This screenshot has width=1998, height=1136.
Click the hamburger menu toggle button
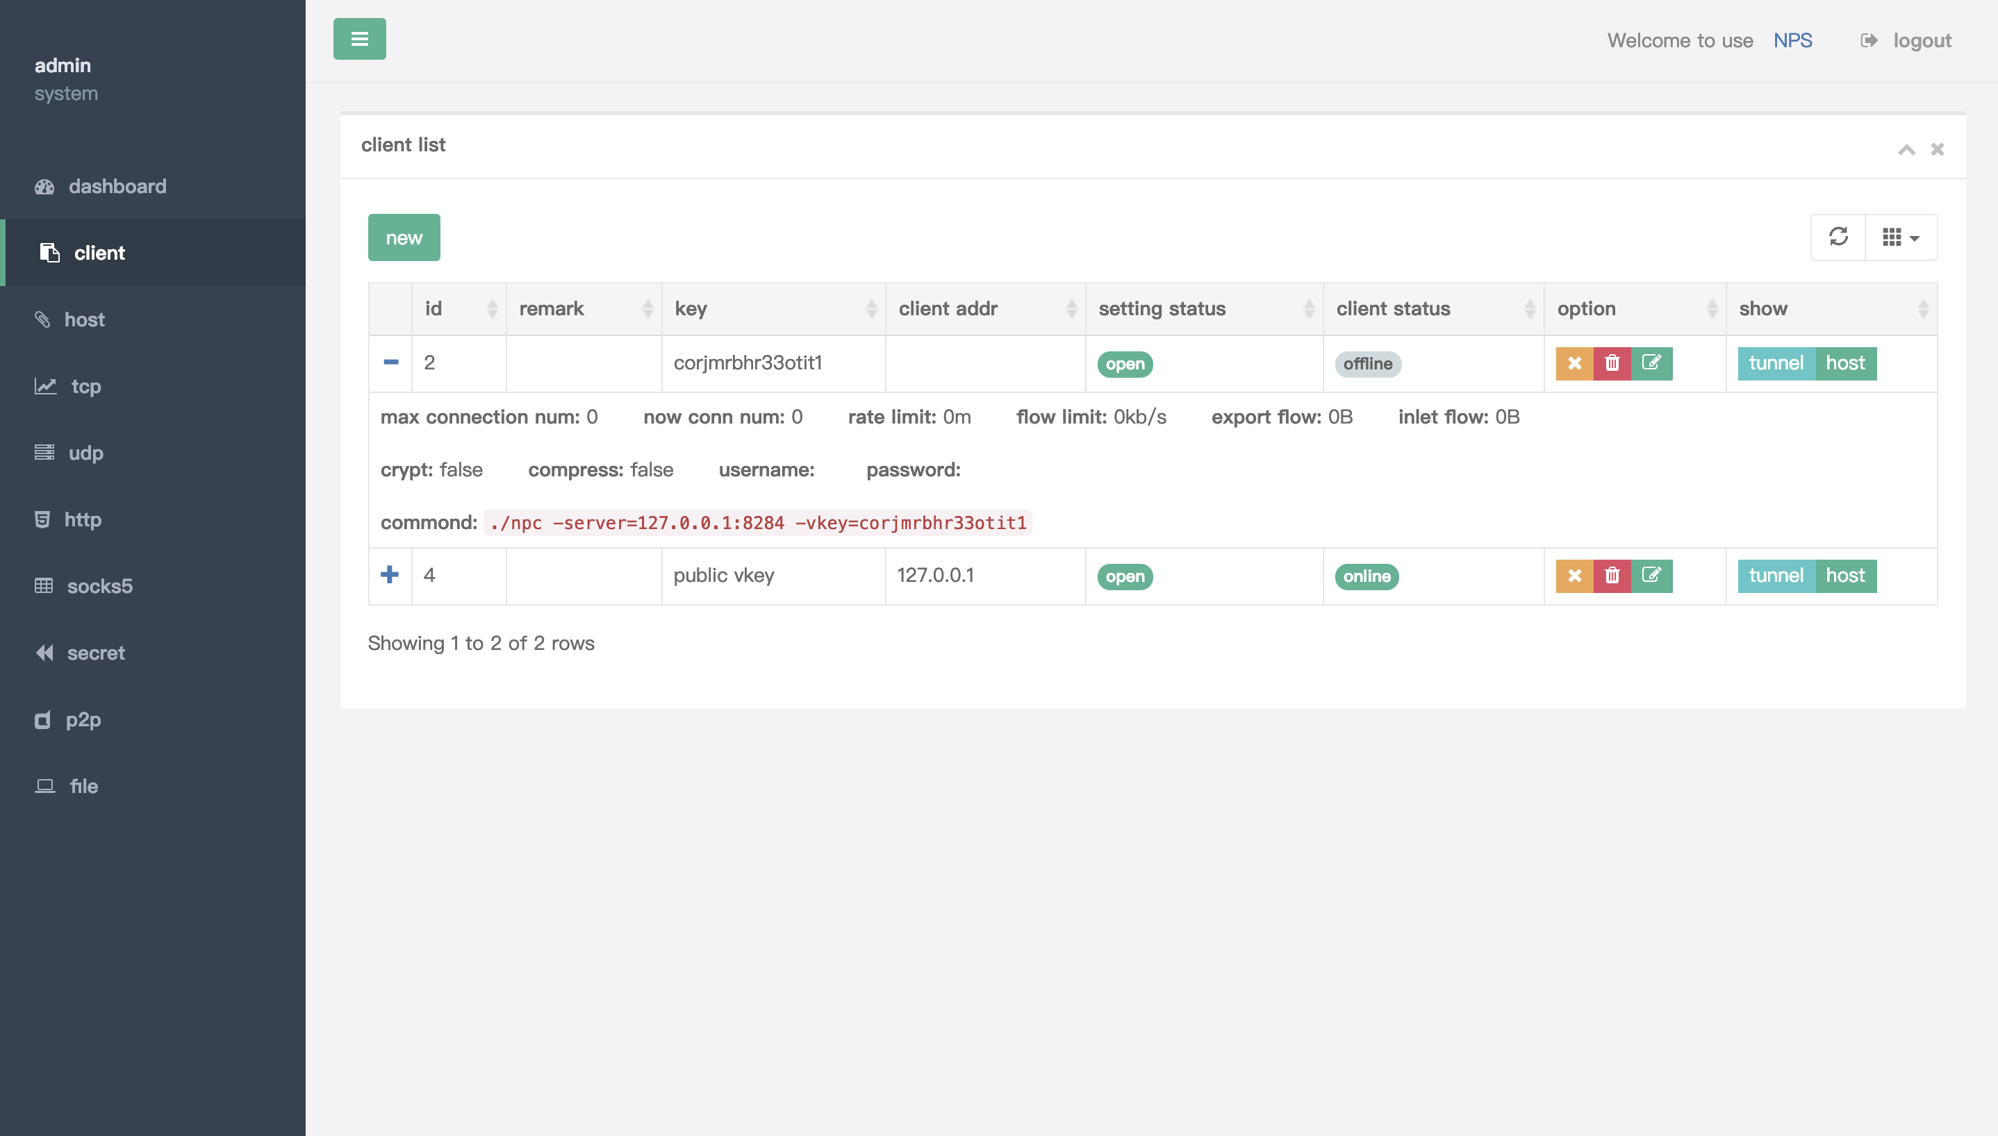(359, 39)
